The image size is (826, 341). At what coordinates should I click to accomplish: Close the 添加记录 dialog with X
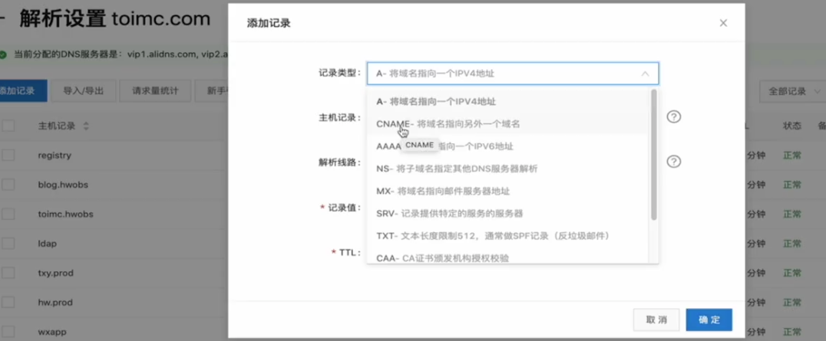723,24
